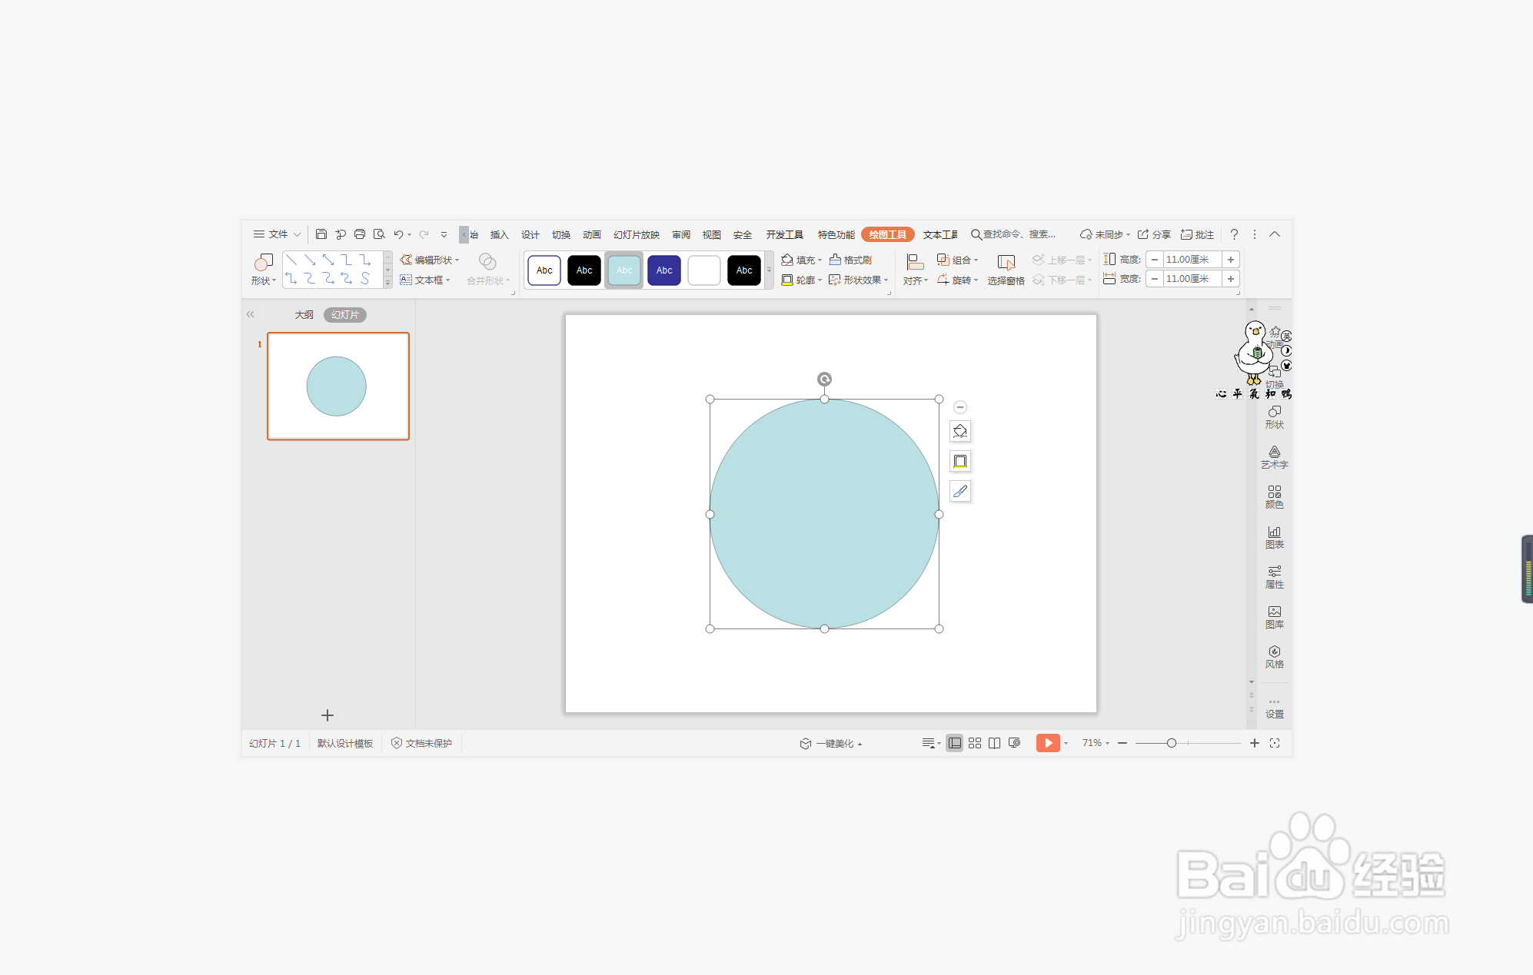Open the 71% zoom level dropdown

coord(1096,743)
